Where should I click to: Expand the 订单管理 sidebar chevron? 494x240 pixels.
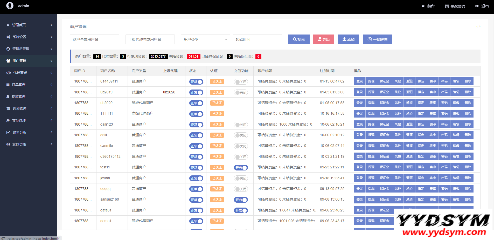tap(51, 85)
